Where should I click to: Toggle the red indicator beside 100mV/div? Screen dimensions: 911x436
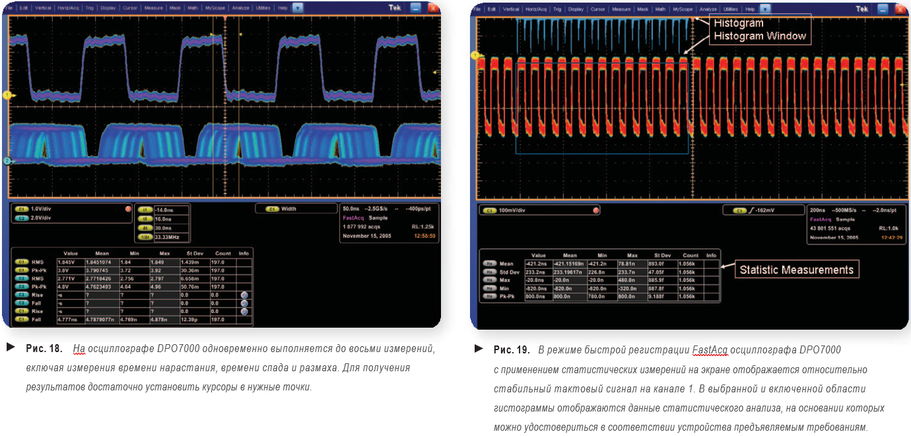596,210
